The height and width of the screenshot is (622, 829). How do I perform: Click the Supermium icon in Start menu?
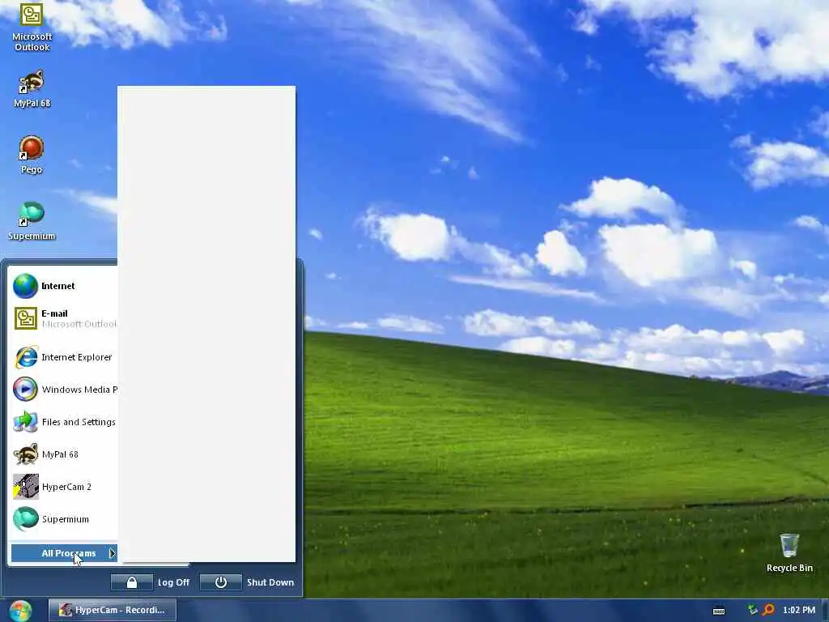(x=25, y=519)
